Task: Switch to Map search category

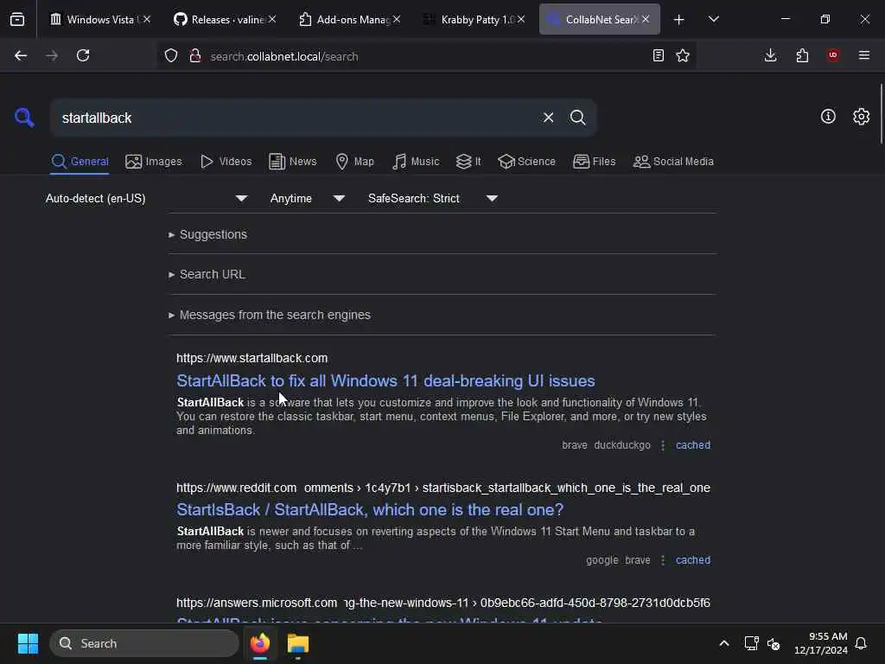Action: 354,162
